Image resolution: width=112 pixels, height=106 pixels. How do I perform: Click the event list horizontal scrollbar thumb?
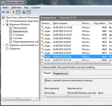pyautogui.click(x=77, y=62)
